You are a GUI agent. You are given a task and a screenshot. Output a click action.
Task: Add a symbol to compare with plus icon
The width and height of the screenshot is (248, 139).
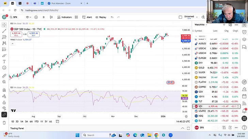tap(36, 17)
